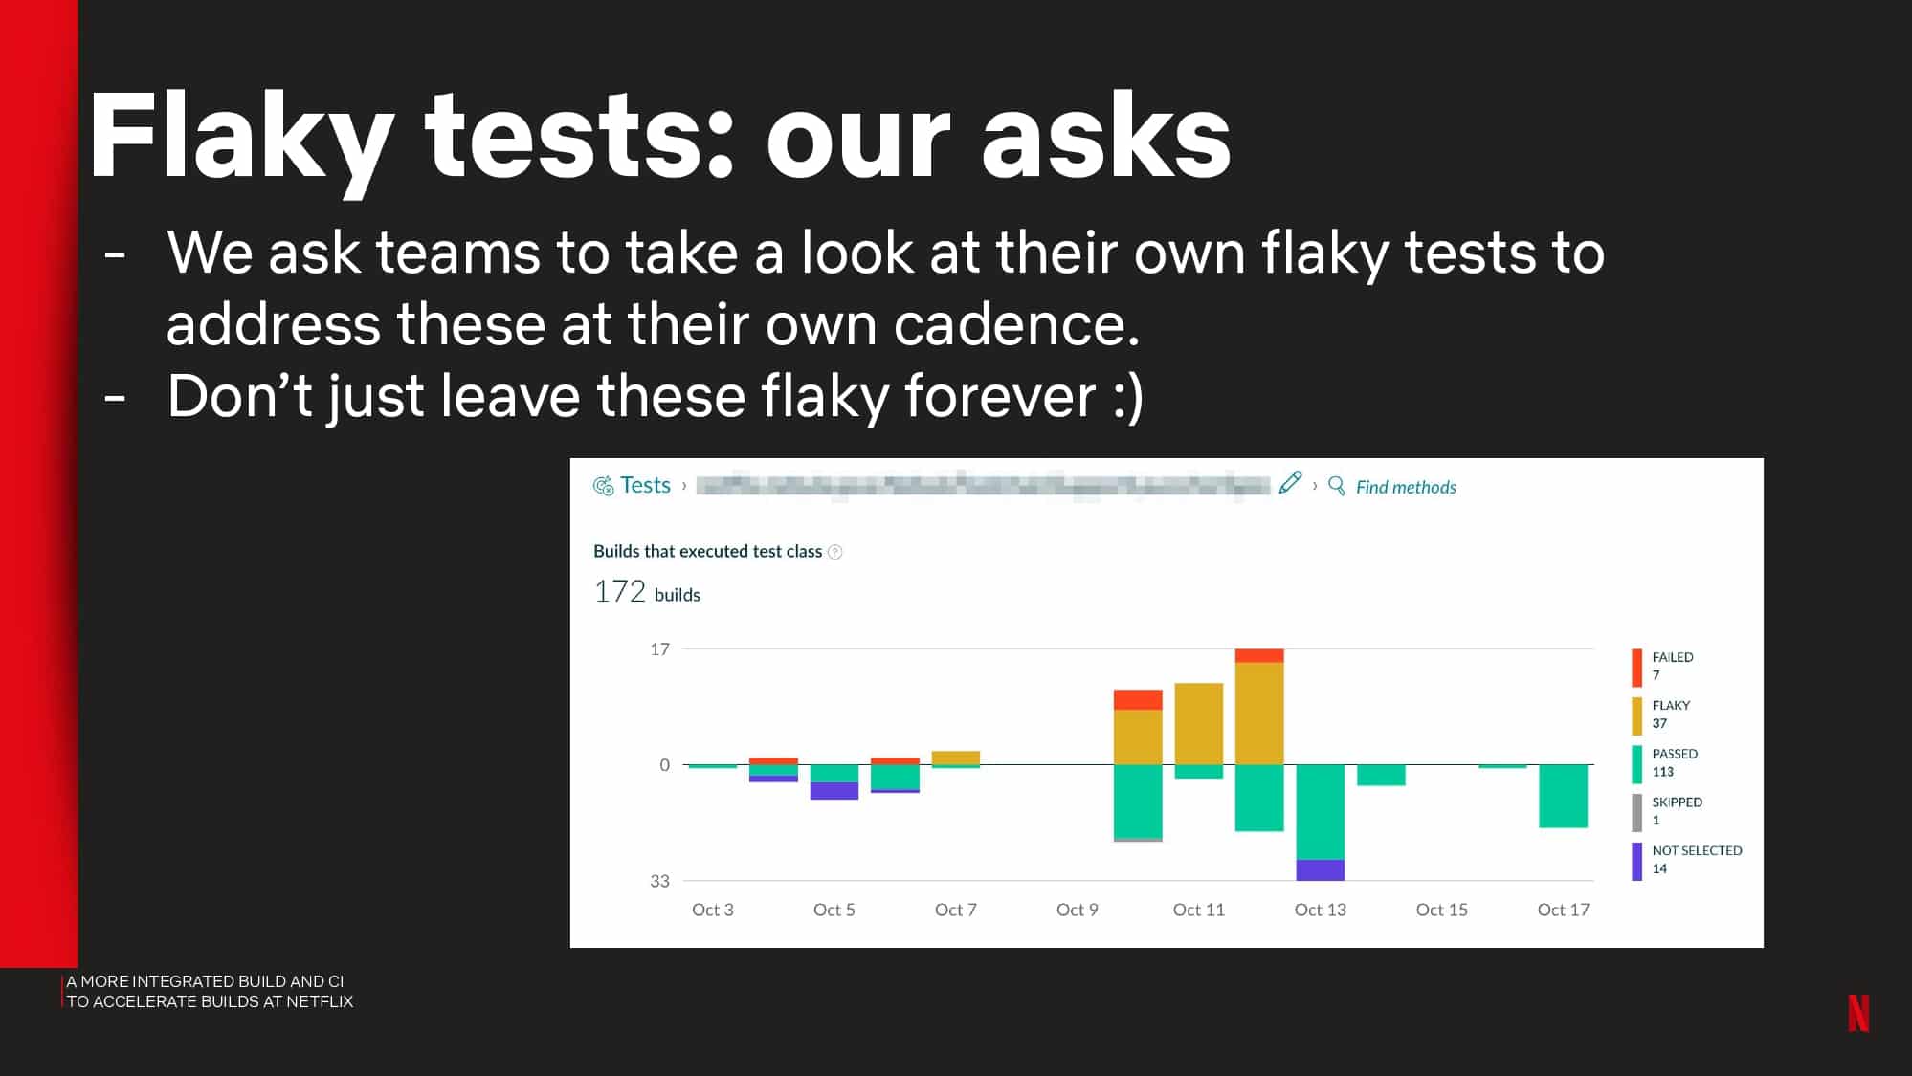Viewport: 1912px width, 1076px height.
Task: Select the blurred test class name
Action: point(983,486)
